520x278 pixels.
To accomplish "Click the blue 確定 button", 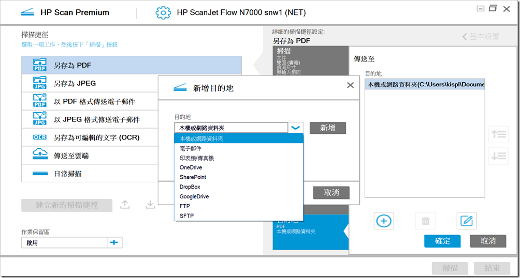I will tap(442, 241).
